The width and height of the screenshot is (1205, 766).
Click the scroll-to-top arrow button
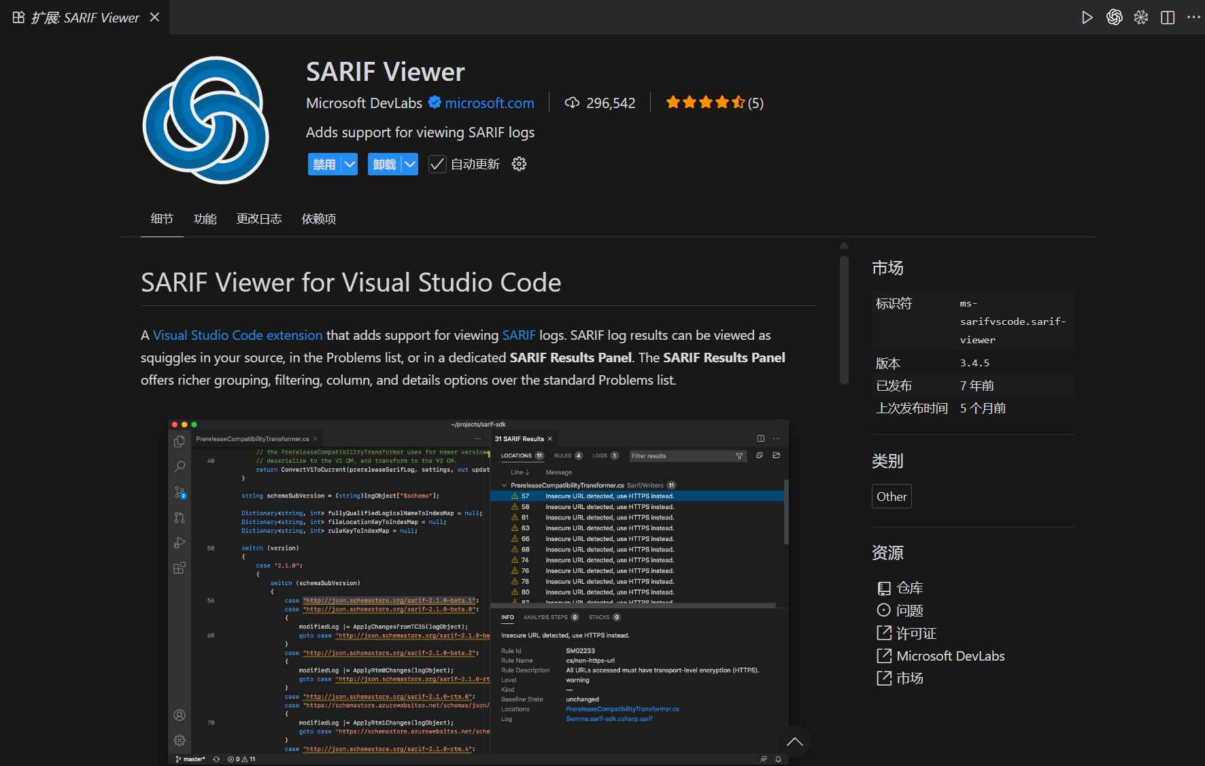[794, 742]
